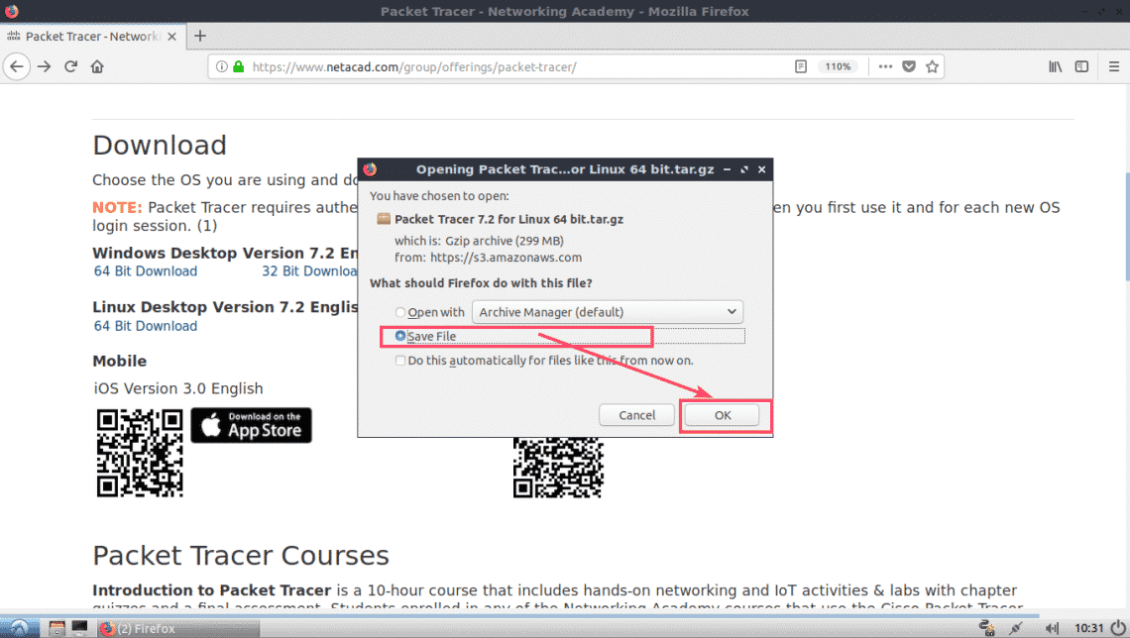Launch the terminal from the taskbar

point(79,628)
